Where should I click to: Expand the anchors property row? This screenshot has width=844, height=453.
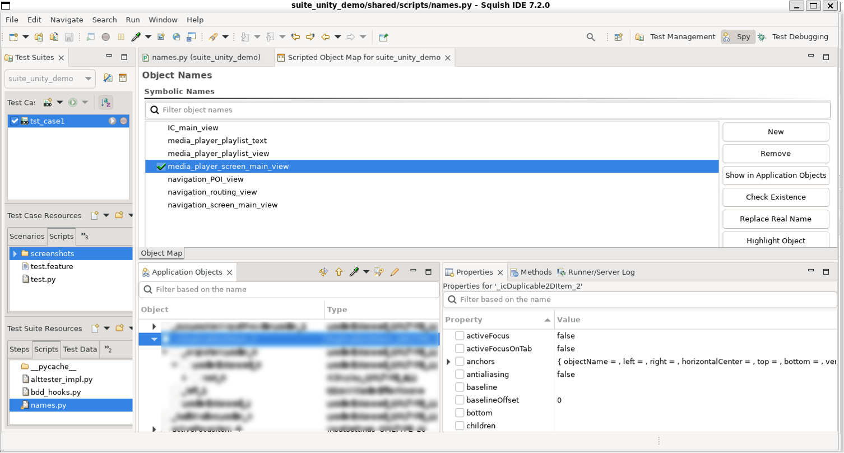tap(448, 361)
